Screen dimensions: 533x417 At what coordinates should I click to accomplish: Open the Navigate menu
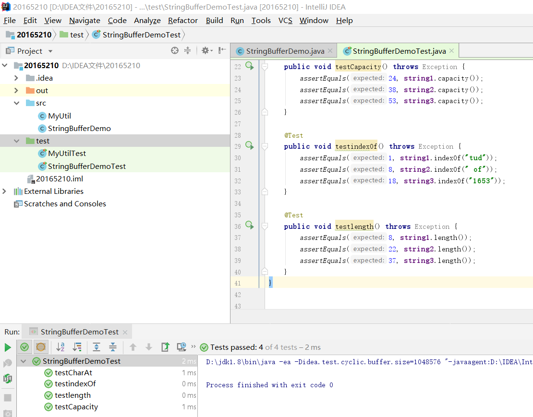coord(85,20)
